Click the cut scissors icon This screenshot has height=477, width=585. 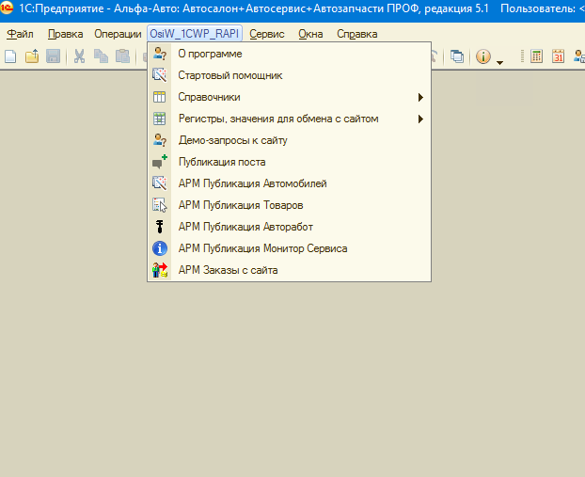[79, 56]
